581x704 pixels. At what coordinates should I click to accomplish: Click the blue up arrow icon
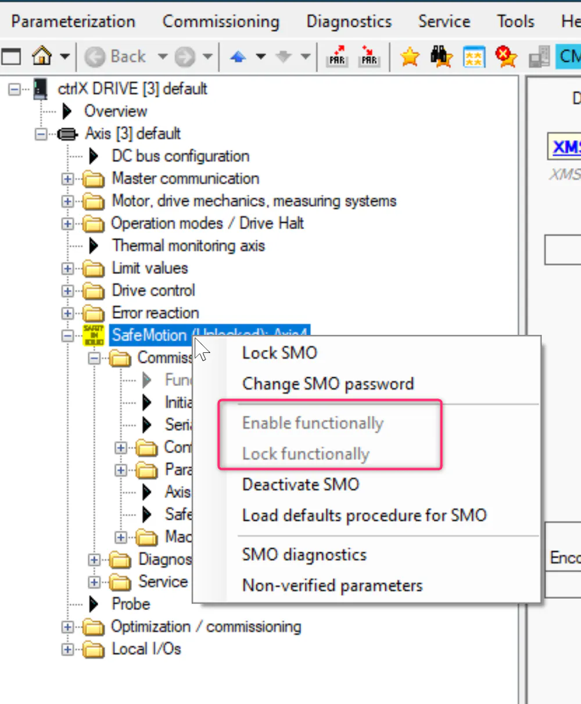[238, 57]
